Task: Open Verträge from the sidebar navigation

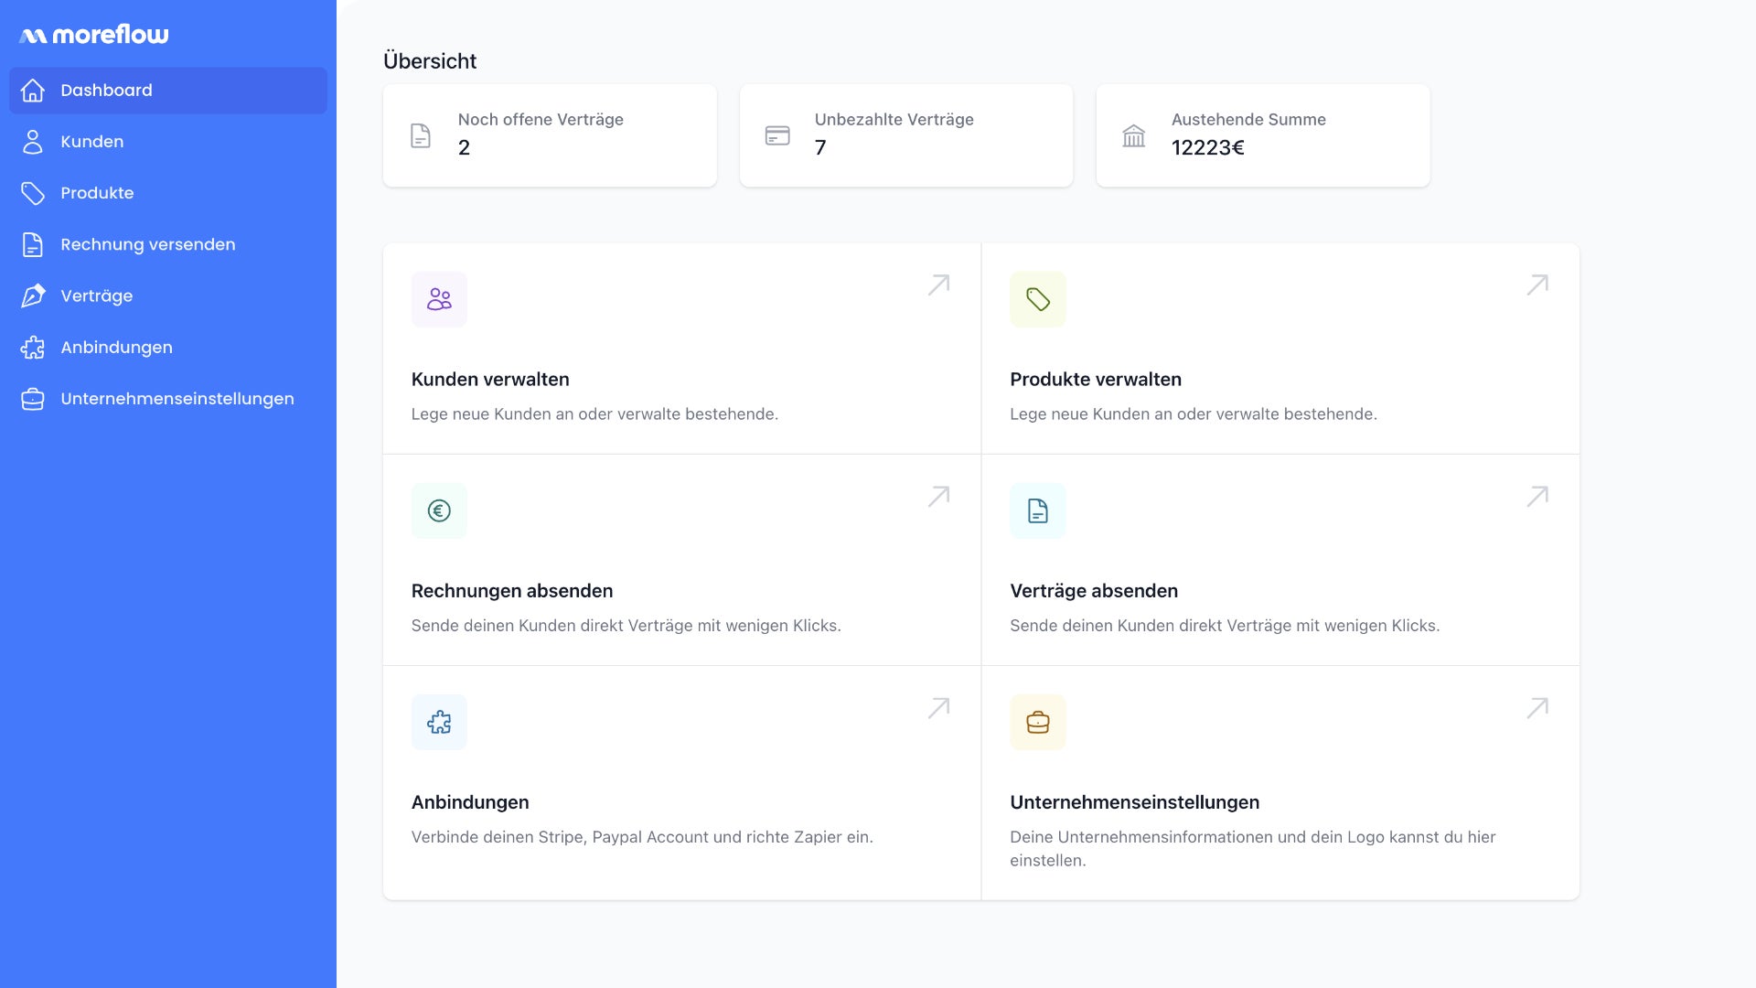Action: (96, 295)
